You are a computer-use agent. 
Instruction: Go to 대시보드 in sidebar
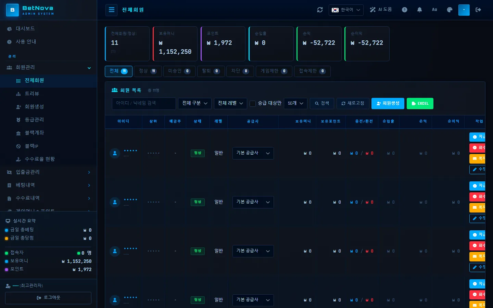(x=48, y=29)
